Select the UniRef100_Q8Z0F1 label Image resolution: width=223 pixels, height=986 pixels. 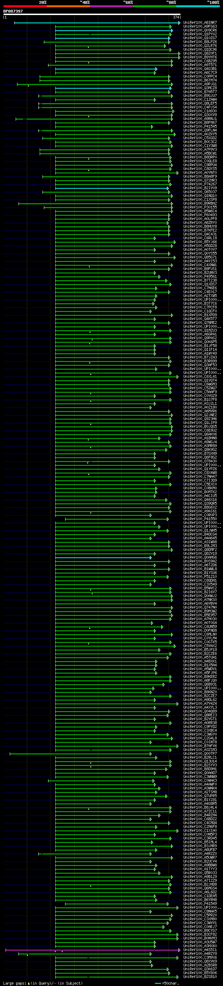(x=200, y=53)
